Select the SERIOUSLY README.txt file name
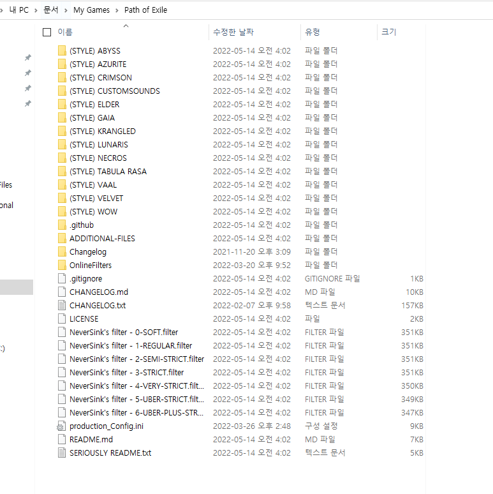Image resolution: width=493 pixels, height=494 pixels. coord(110,453)
